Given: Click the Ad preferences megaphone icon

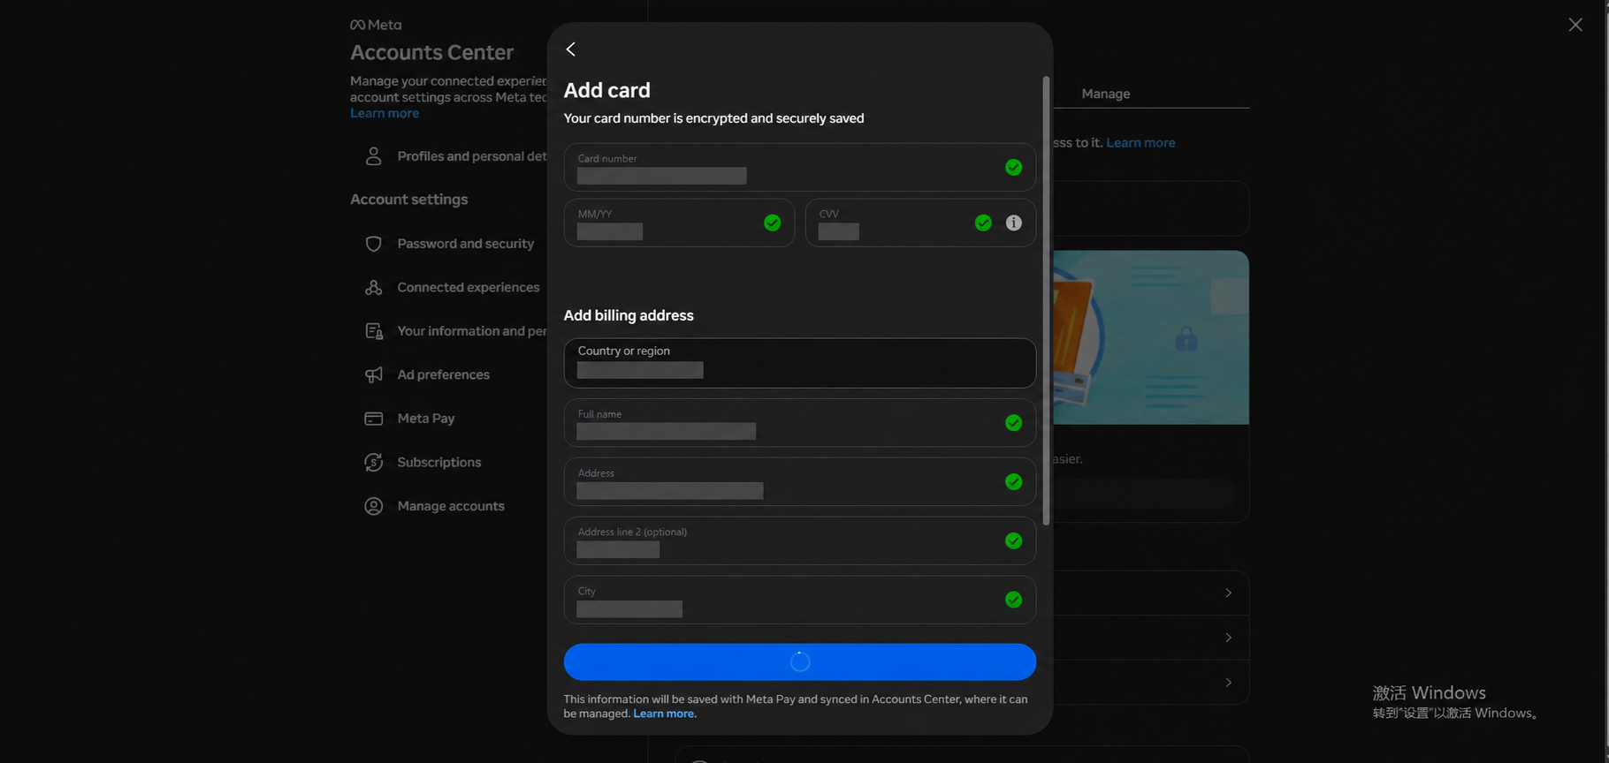Looking at the screenshot, I should (374, 375).
